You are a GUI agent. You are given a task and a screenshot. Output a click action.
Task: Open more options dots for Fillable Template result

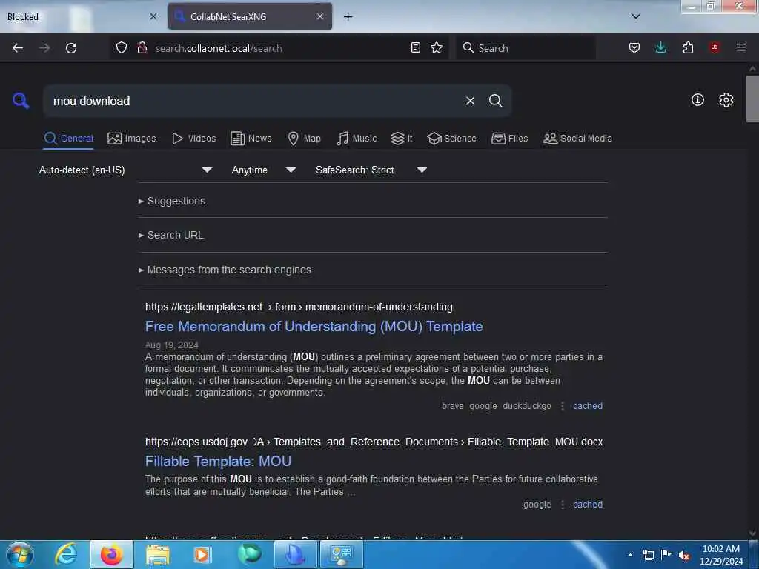(x=563, y=504)
